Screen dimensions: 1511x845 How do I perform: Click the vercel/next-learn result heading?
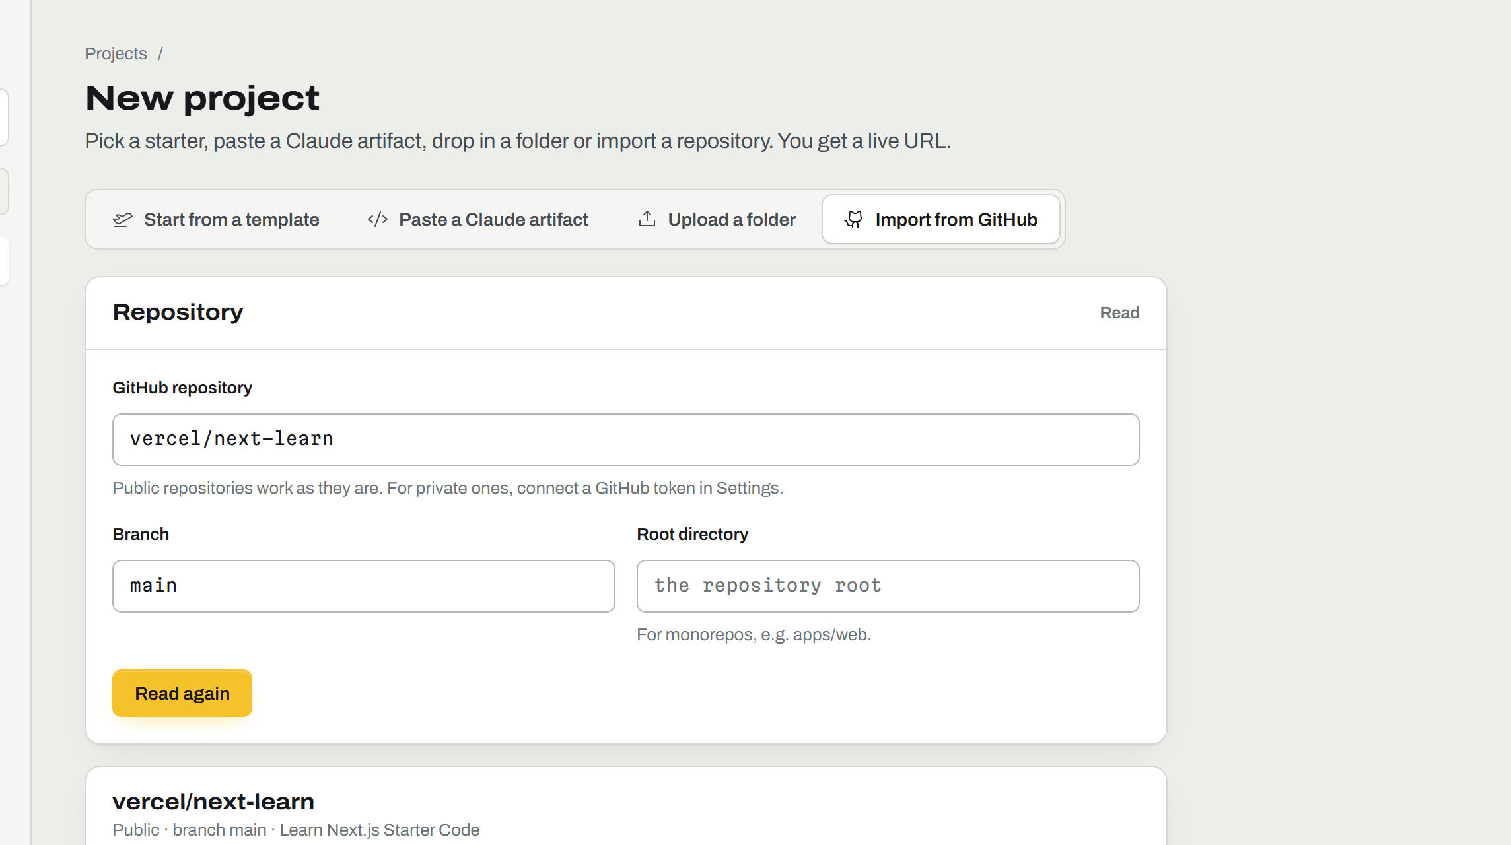point(213,801)
